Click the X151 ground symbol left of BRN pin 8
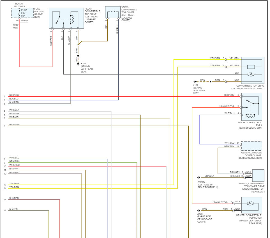 (195, 82)
